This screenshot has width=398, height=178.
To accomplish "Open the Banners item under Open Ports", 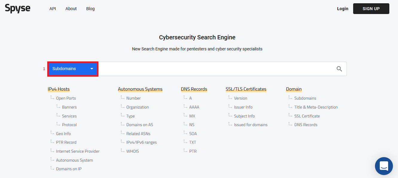I will pyautogui.click(x=69, y=107).
